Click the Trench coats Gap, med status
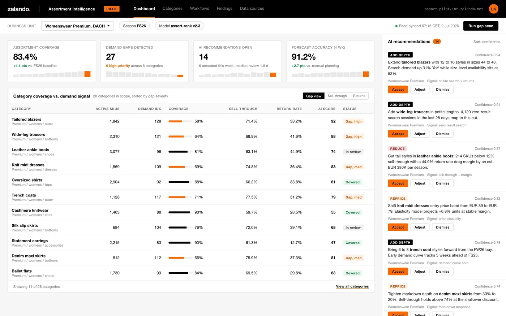Viewport: 506px width, 316px height. (353, 197)
